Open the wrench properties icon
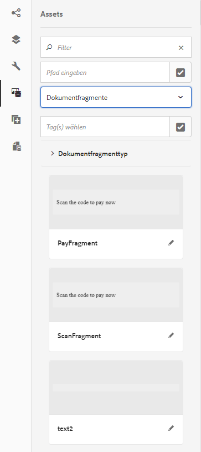This screenshot has height=452, width=201. tap(16, 66)
